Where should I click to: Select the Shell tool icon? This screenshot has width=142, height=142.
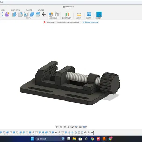(x=26, y=15)
